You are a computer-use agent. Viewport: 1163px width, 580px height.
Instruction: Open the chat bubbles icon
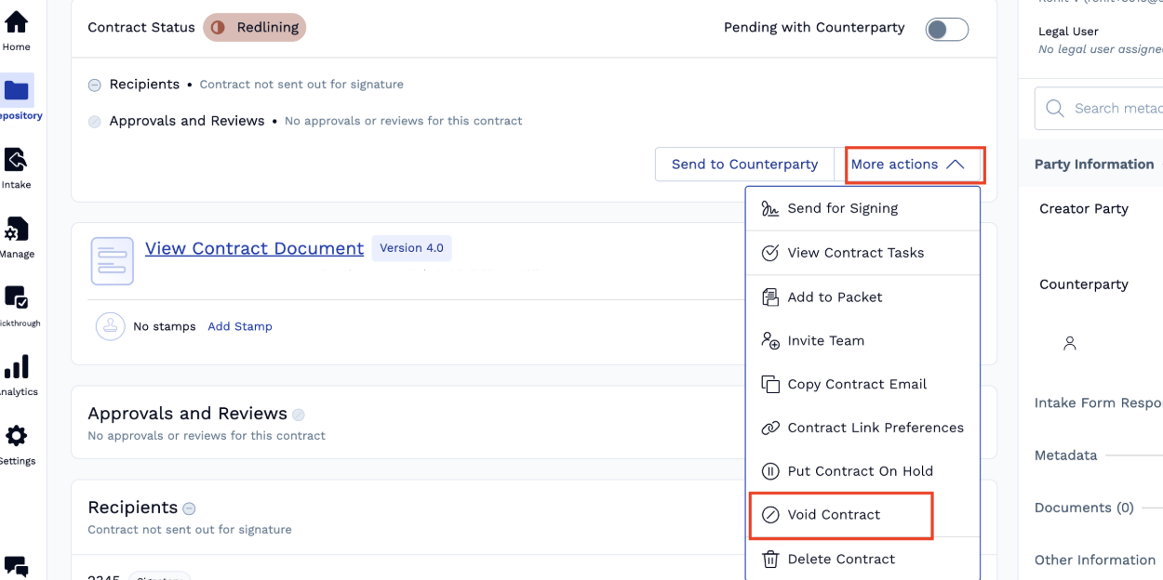[x=17, y=566]
